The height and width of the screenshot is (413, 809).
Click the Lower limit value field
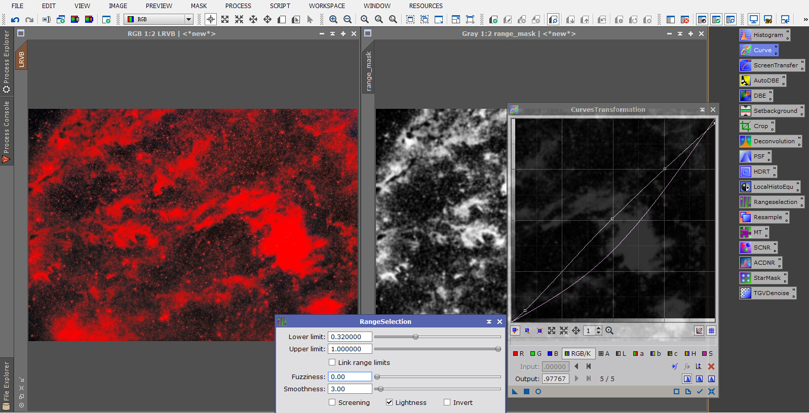pos(350,337)
